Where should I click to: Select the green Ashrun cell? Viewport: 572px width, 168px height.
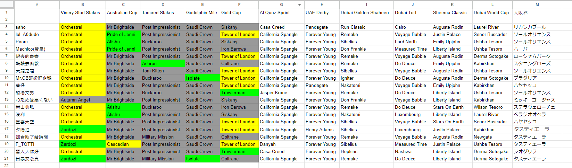pyautogui.click(x=163, y=63)
